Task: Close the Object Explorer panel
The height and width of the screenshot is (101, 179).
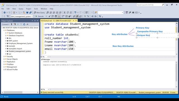Action: 37,21
